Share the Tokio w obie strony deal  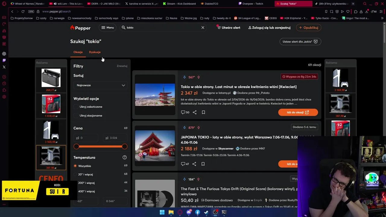tap(195, 112)
